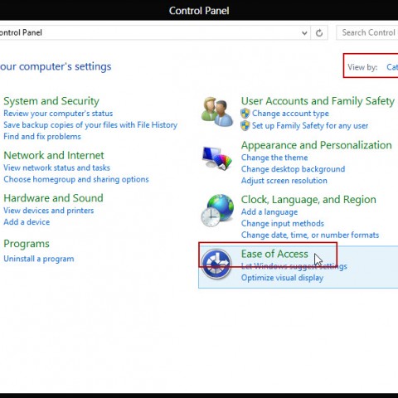Image resolution: width=398 pixels, height=398 pixels.
Task: Open the Ease of Access heading
Action: tap(274, 254)
